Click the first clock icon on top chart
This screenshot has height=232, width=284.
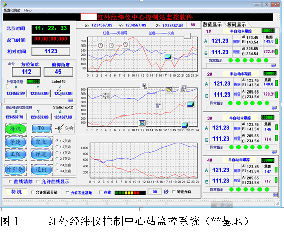(x=100, y=45)
